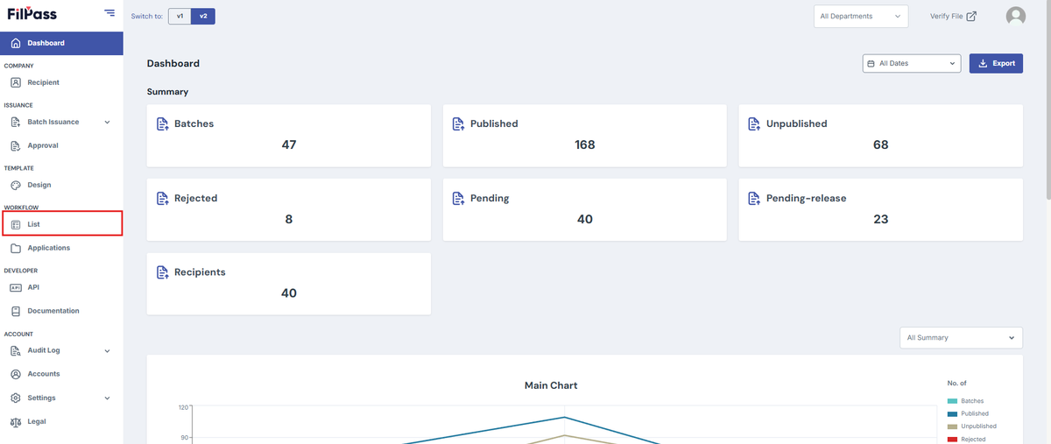Open the All Summary dropdown
The height and width of the screenshot is (444, 1051).
point(962,338)
